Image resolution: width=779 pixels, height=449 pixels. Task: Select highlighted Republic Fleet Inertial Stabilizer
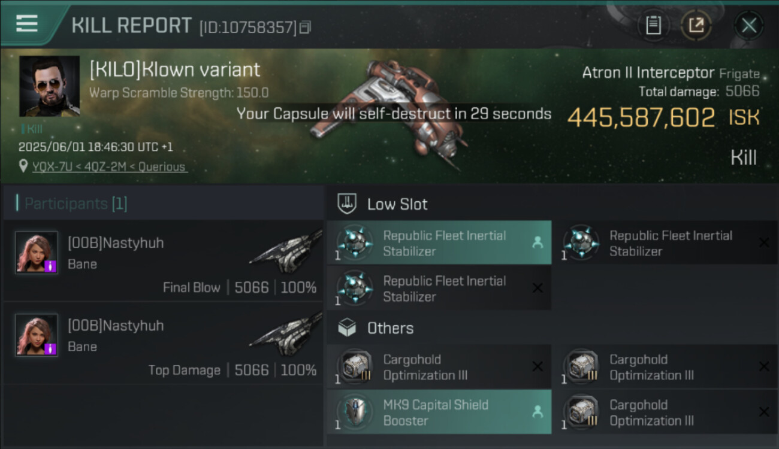[439, 243]
